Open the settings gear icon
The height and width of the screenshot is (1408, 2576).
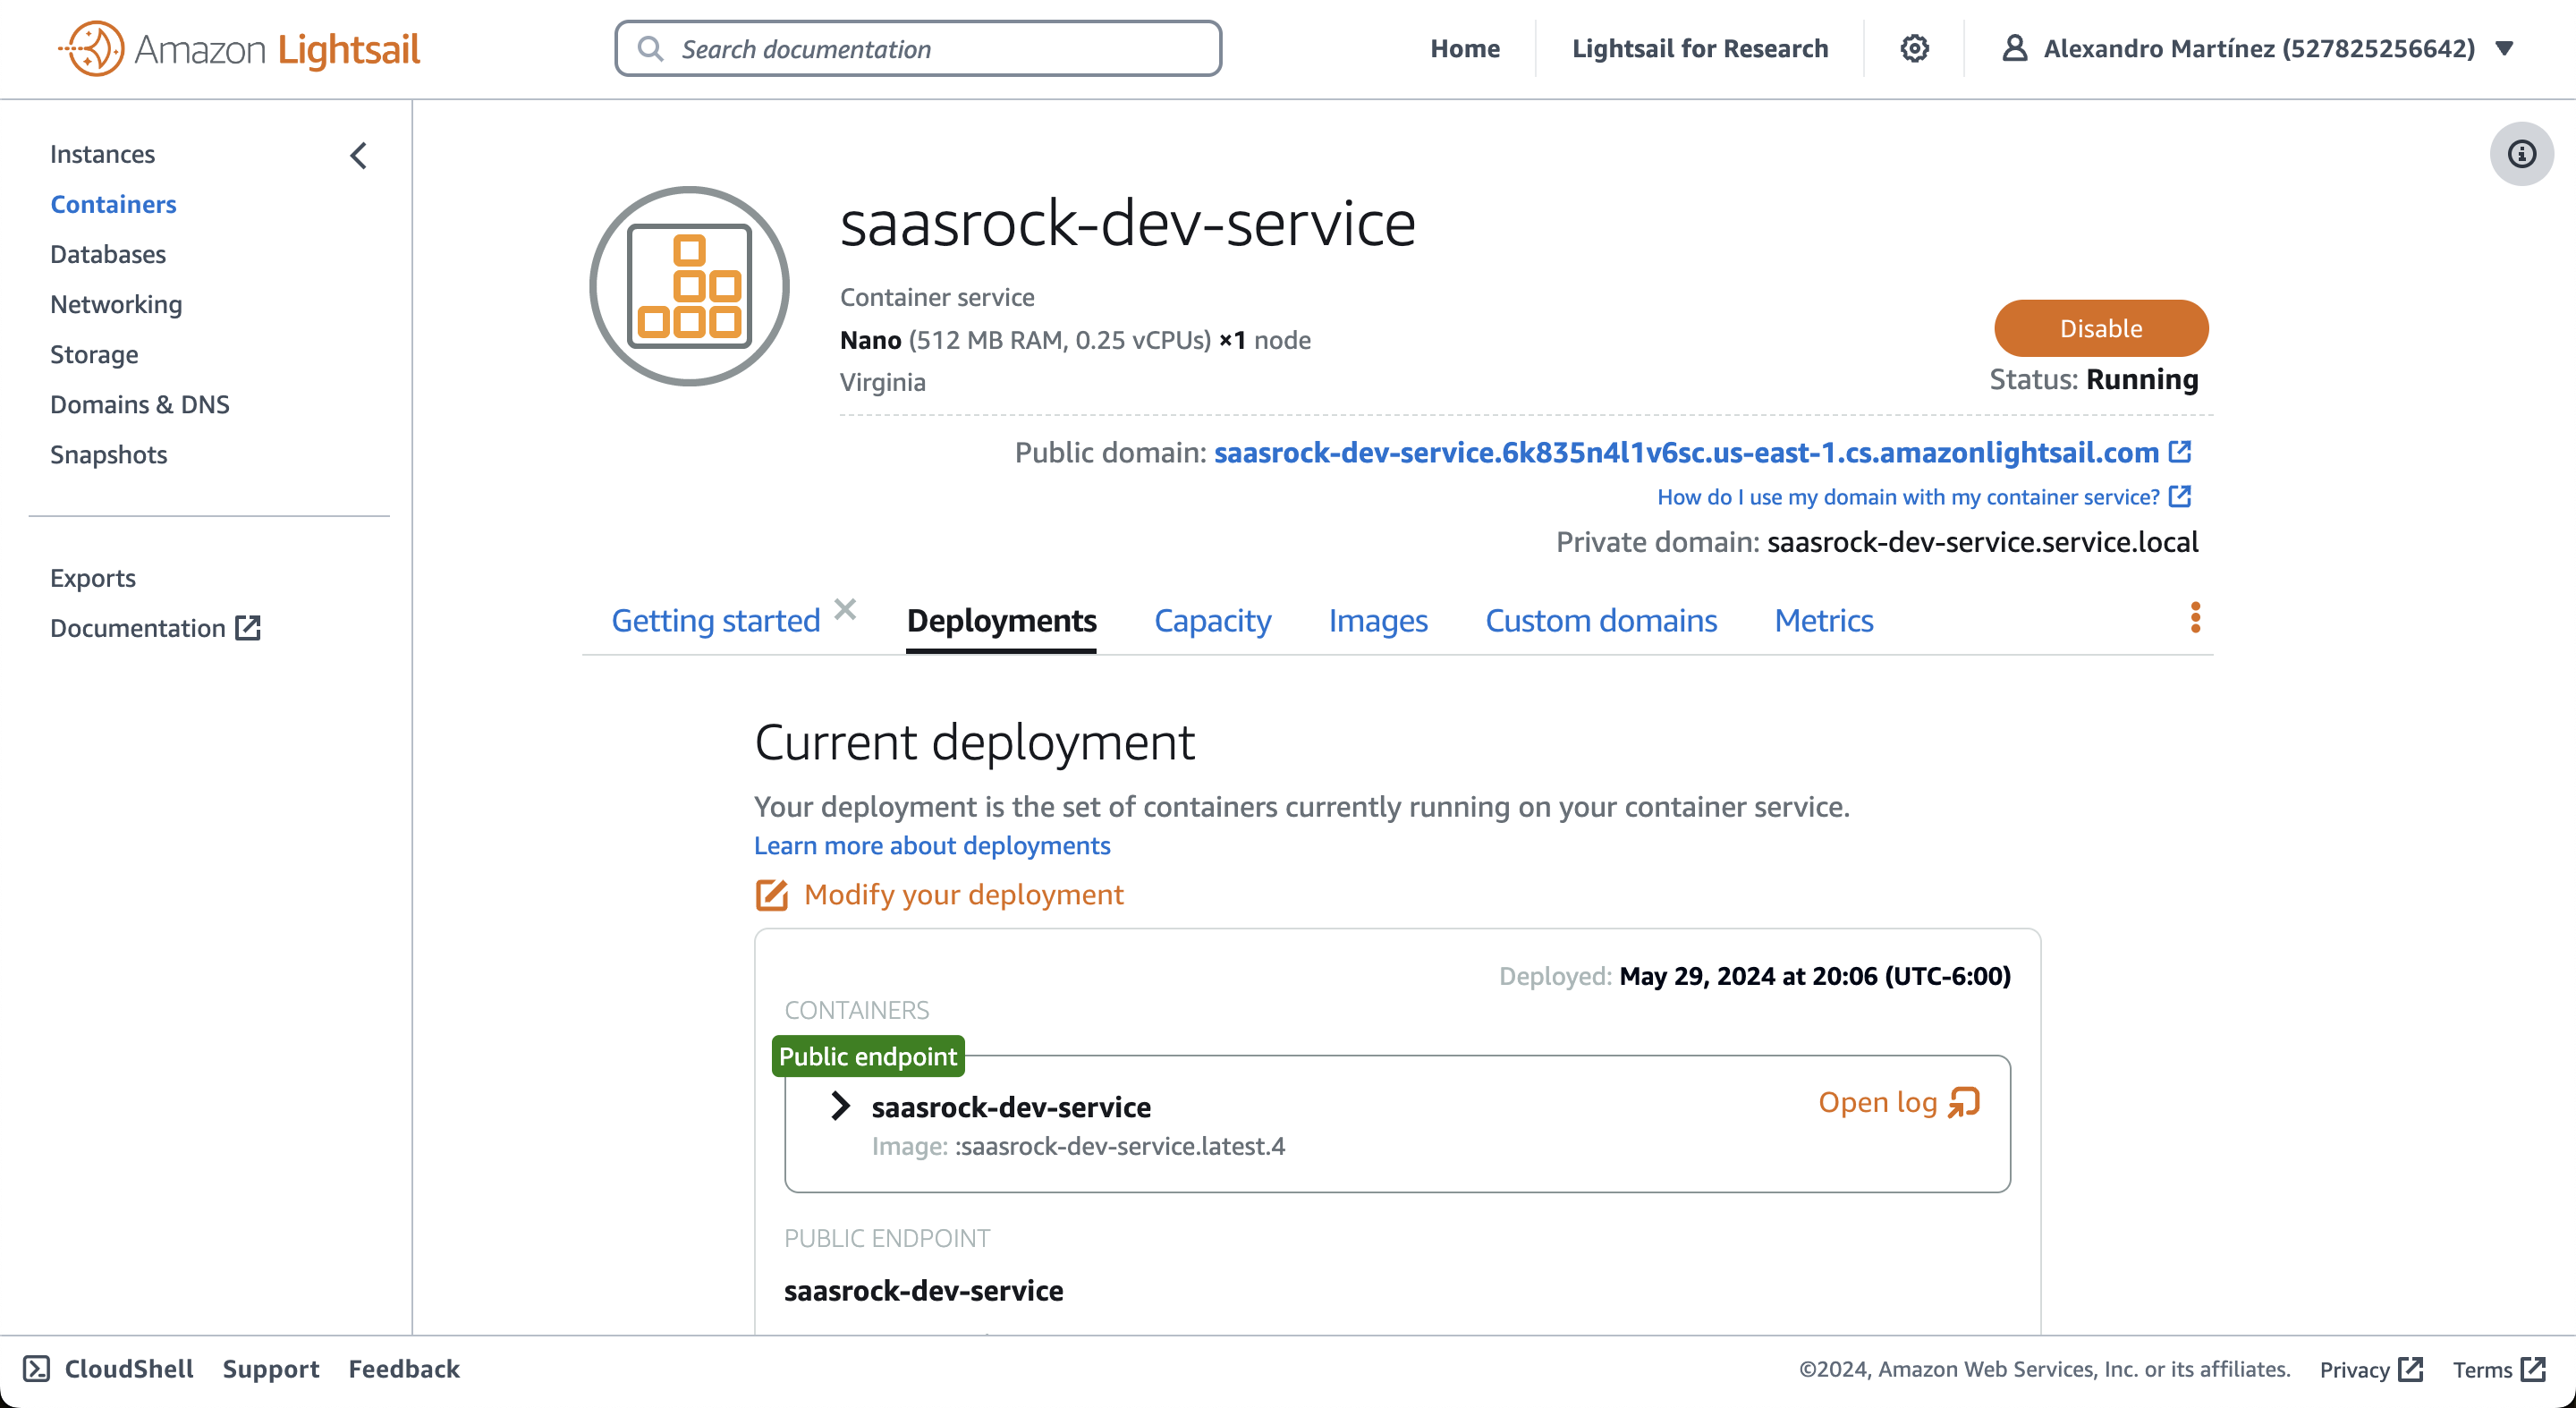click(1914, 48)
